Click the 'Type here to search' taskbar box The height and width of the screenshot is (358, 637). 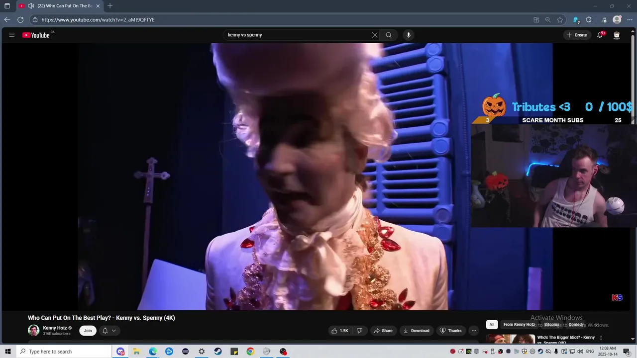pos(64,352)
